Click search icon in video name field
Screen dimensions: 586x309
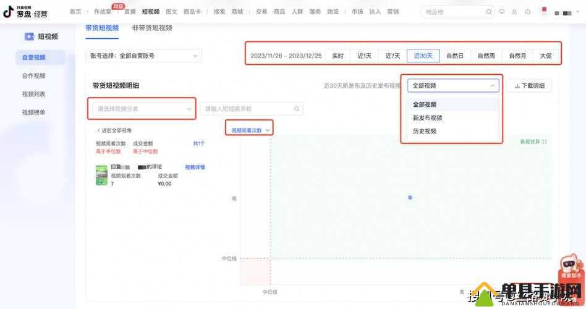(296, 109)
